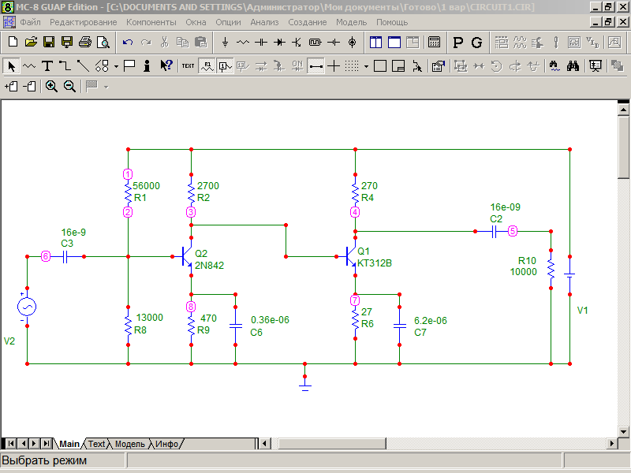Click the bold P toolbar button
631x473 pixels.
click(x=458, y=42)
